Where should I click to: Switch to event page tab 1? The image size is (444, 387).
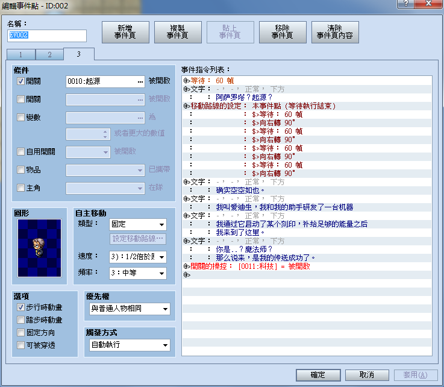coord(21,54)
